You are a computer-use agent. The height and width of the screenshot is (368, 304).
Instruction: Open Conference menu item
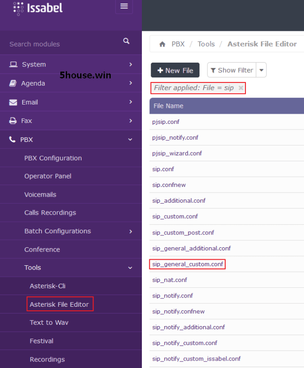pos(42,250)
